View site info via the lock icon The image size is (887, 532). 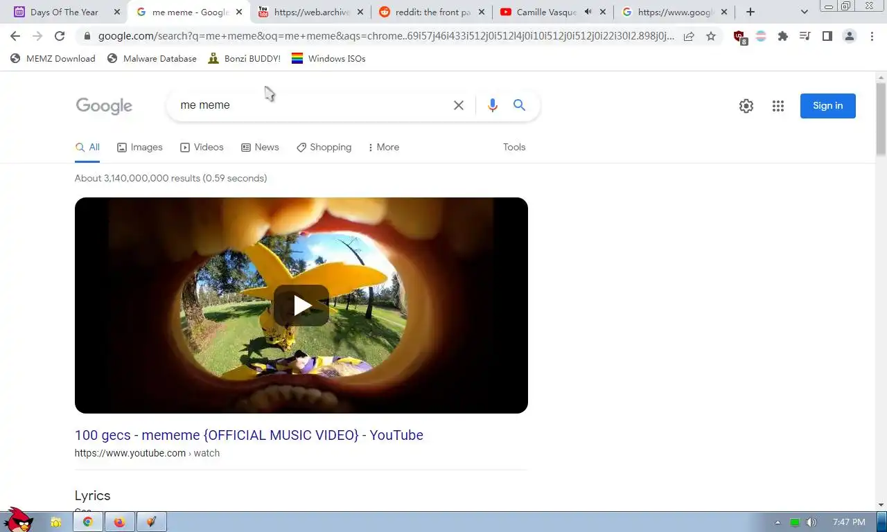point(87,36)
